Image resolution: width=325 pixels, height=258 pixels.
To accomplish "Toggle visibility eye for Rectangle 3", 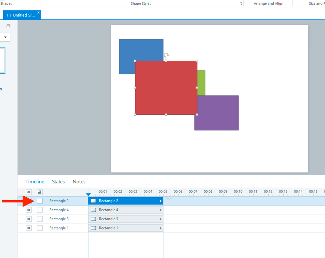I will 29,219.
